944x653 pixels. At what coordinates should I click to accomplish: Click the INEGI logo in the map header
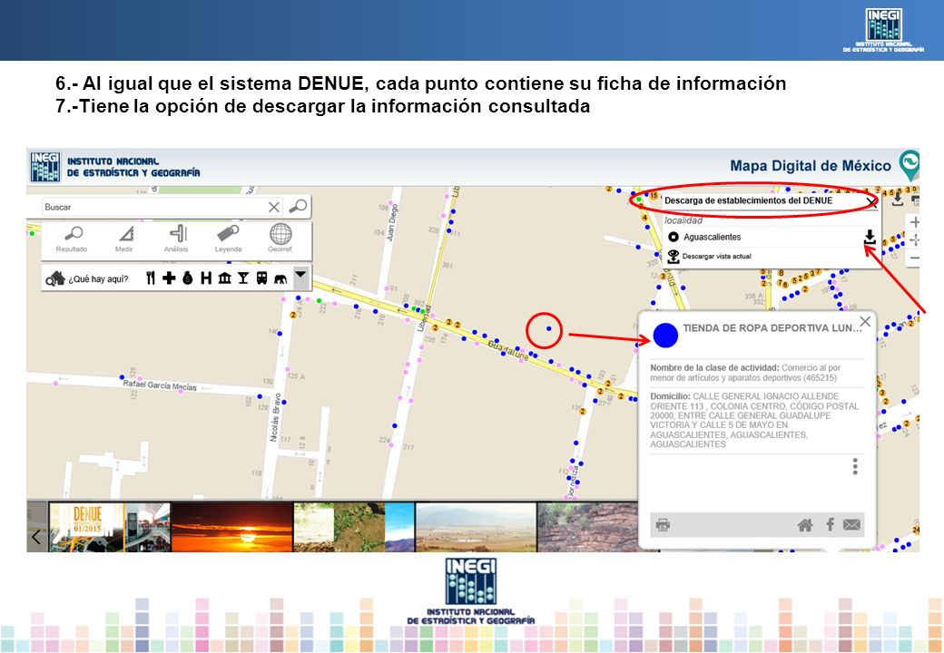coord(45,167)
